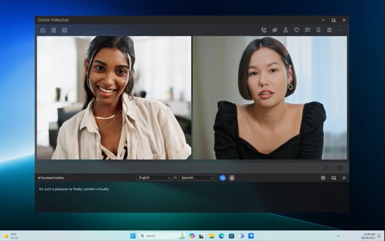385x241 pixels.
Task: Toggle the camera visibility off
Action: pyautogui.click(x=274, y=30)
